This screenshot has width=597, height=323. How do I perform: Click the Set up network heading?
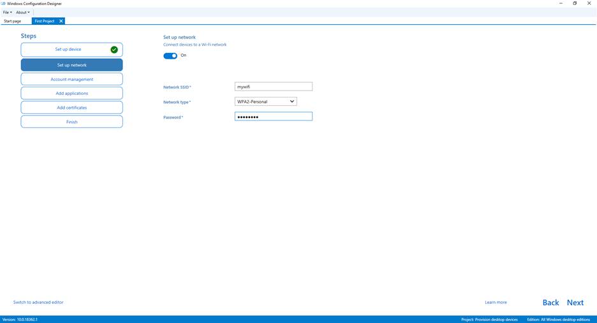179,38
